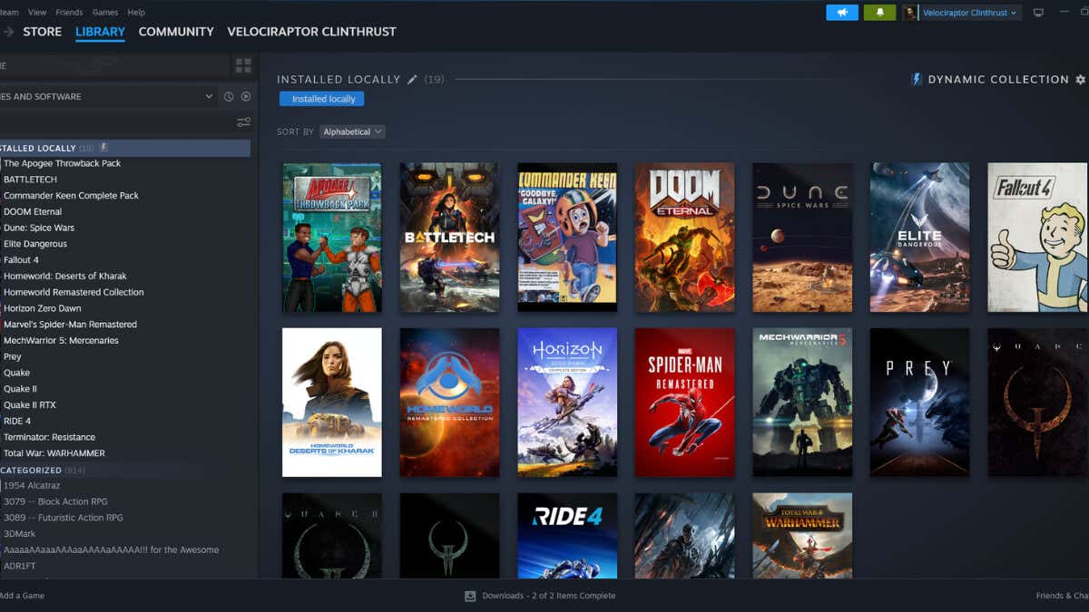Open notifications via the green bell icon

(x=879, y=13)
